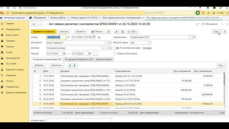Switch to the По данным контрагента tab
Viewport: 229px width, 129px height.
pyautogui.click(x=79, y=59)
